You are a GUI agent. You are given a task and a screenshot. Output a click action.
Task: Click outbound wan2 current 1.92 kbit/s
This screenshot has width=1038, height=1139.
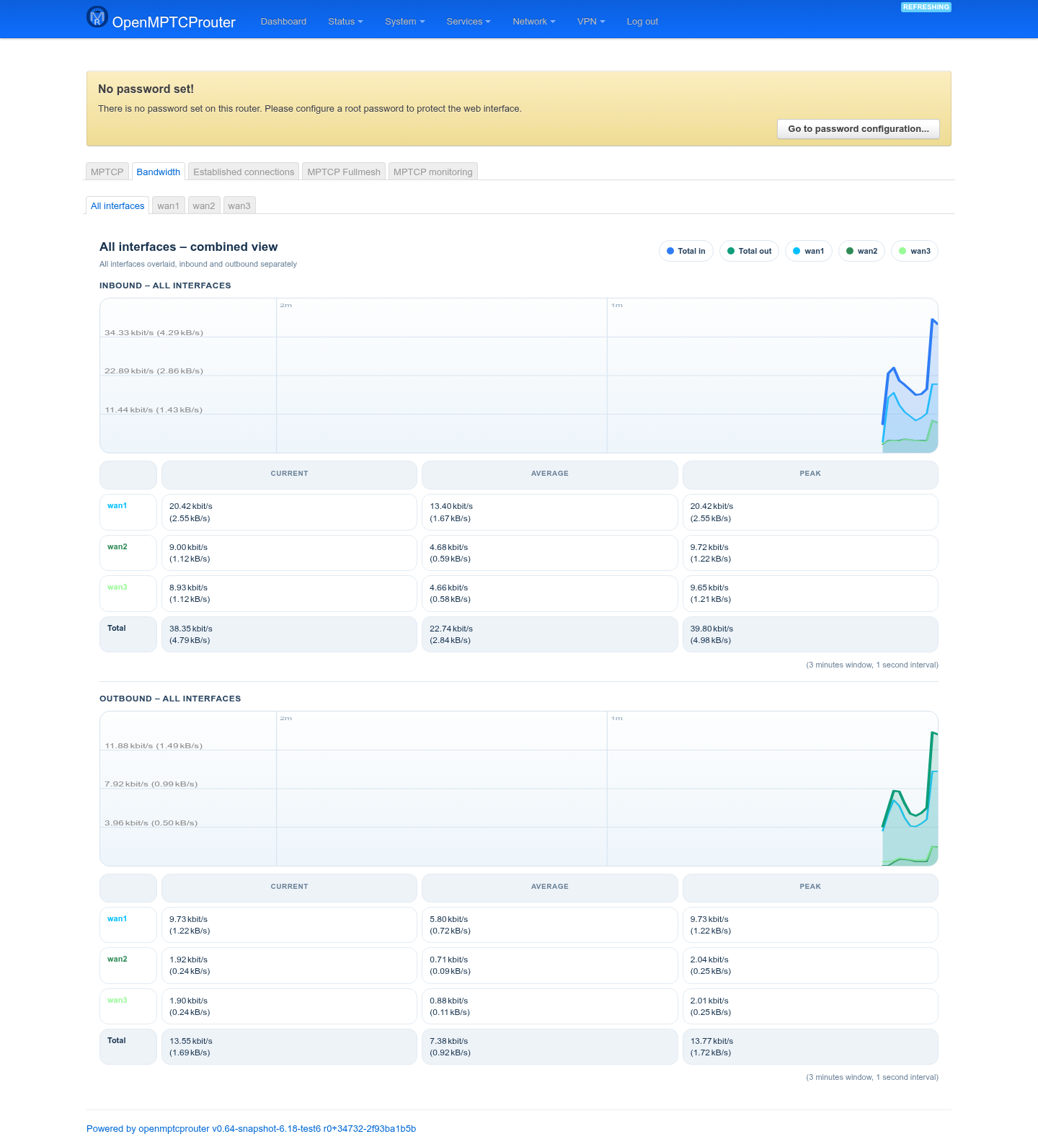coord(289,965)
